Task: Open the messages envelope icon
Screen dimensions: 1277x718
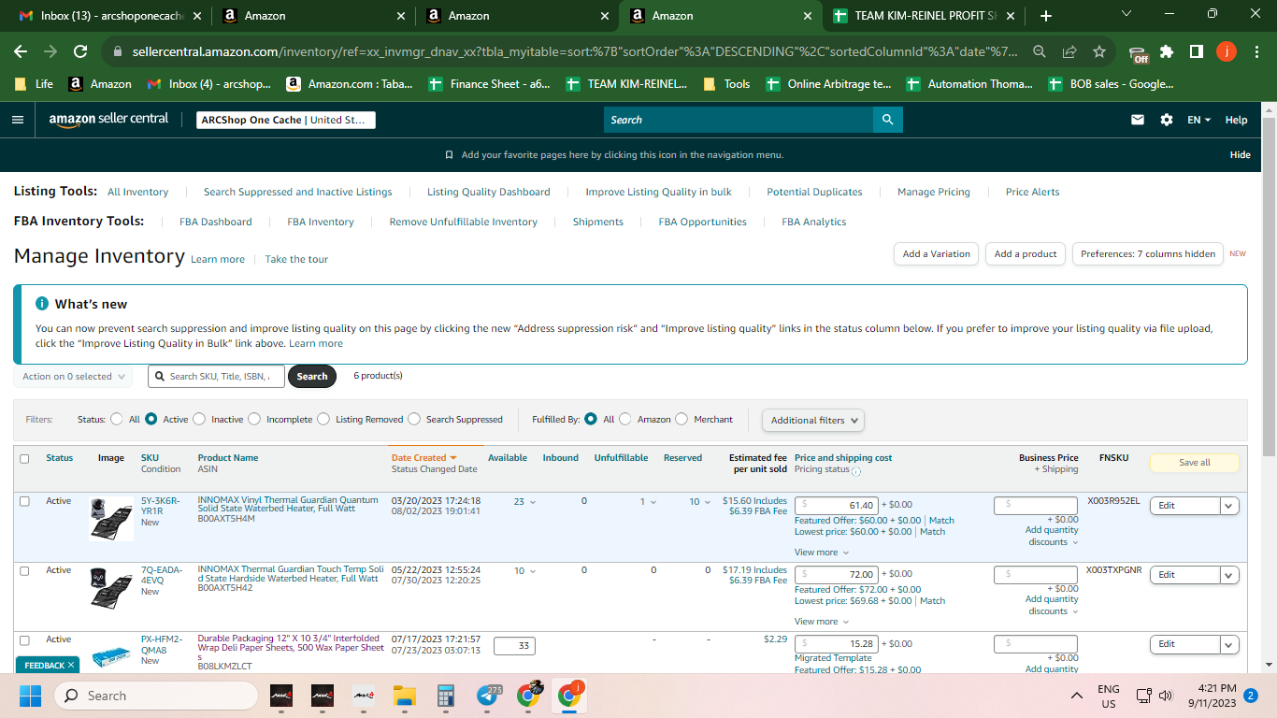Action: click(x=1138, y=120)
